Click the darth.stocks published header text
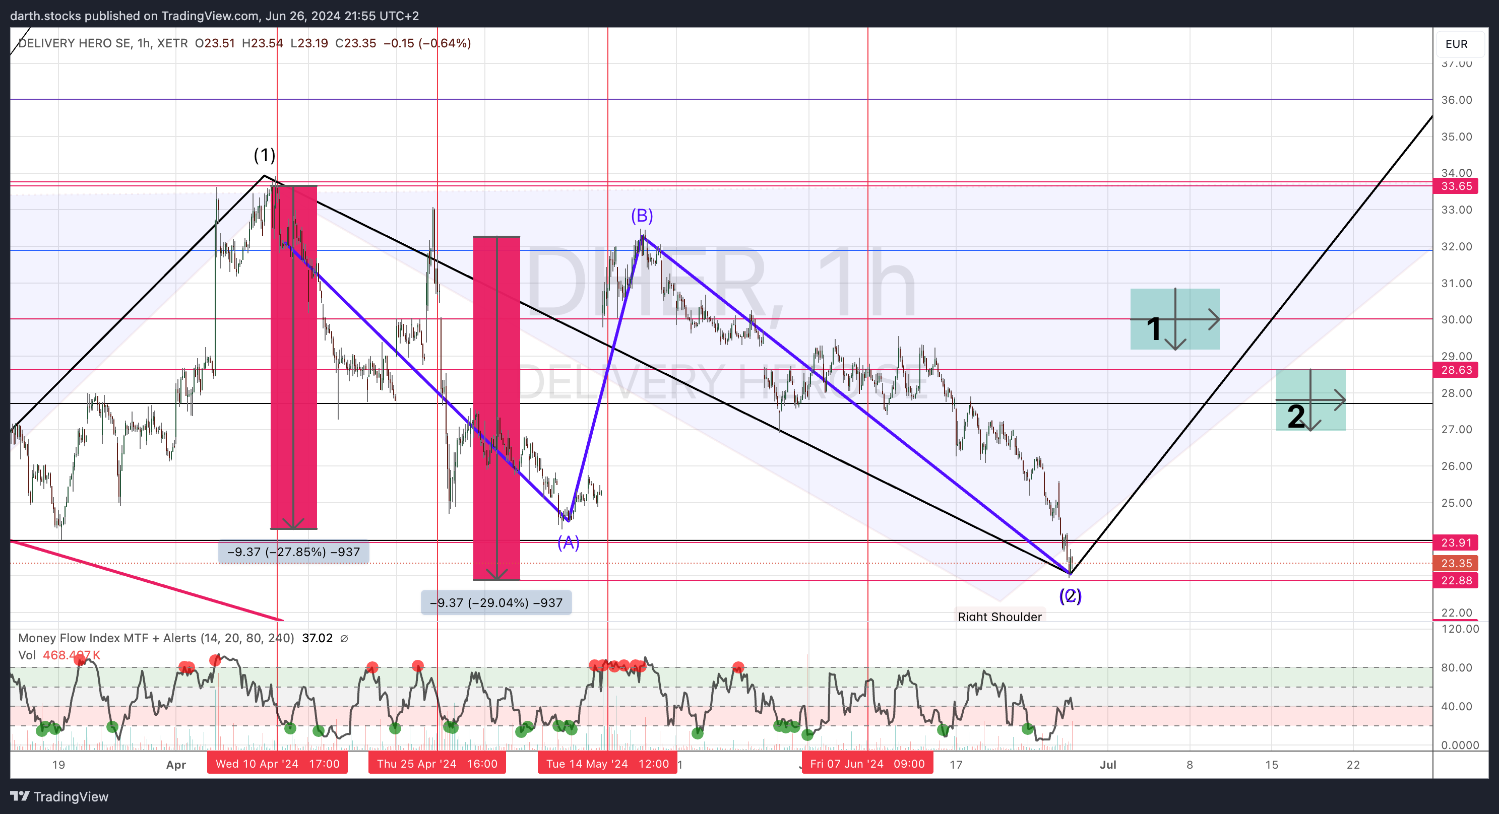 pyautogui.click(x=214, y=16)
